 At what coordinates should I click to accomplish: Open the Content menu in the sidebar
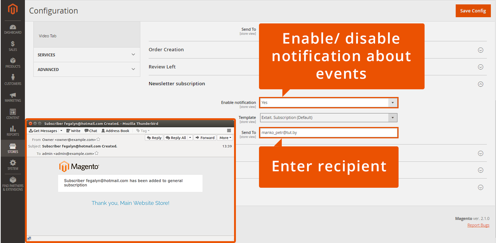(x=13, y=114)
